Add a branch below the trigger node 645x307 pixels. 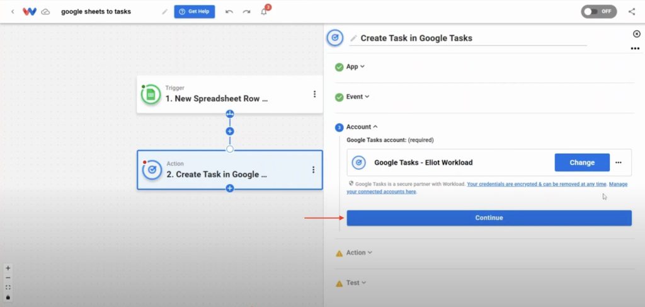230,113
